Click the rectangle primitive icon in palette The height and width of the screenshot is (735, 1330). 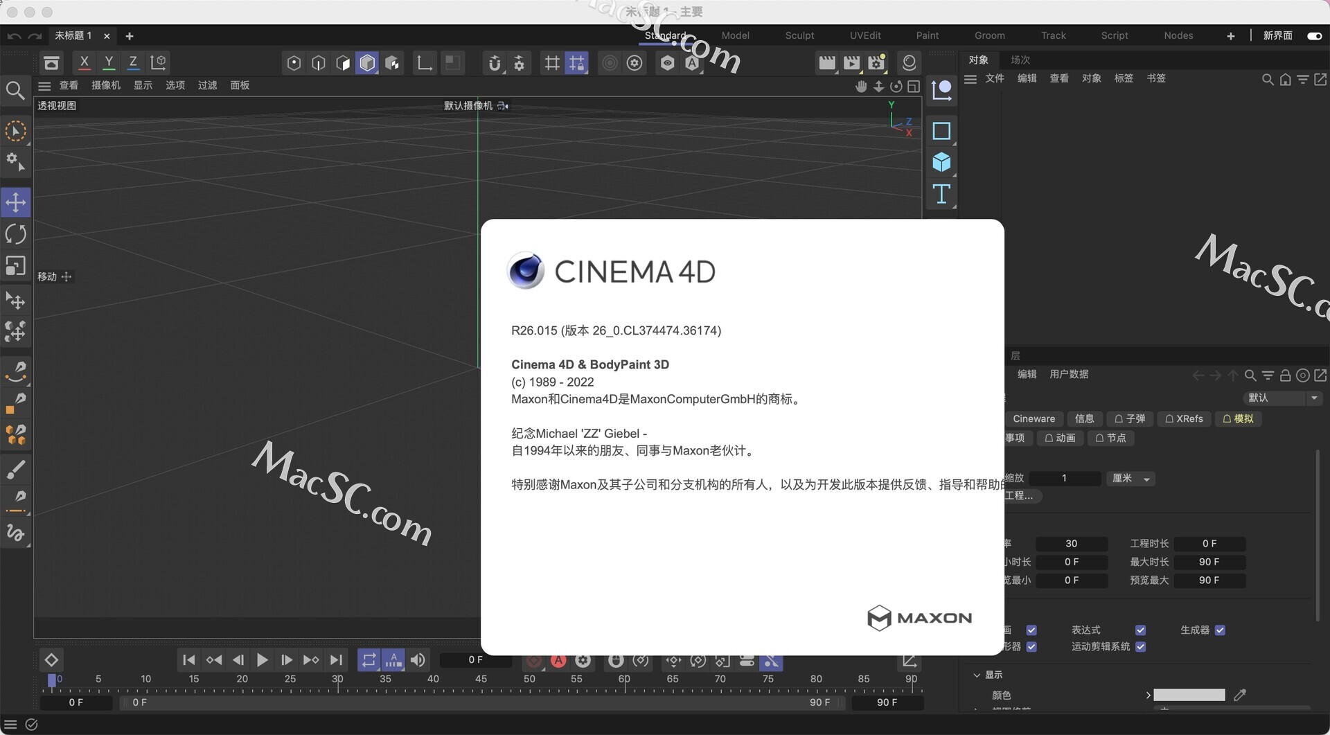coord(941,131)
